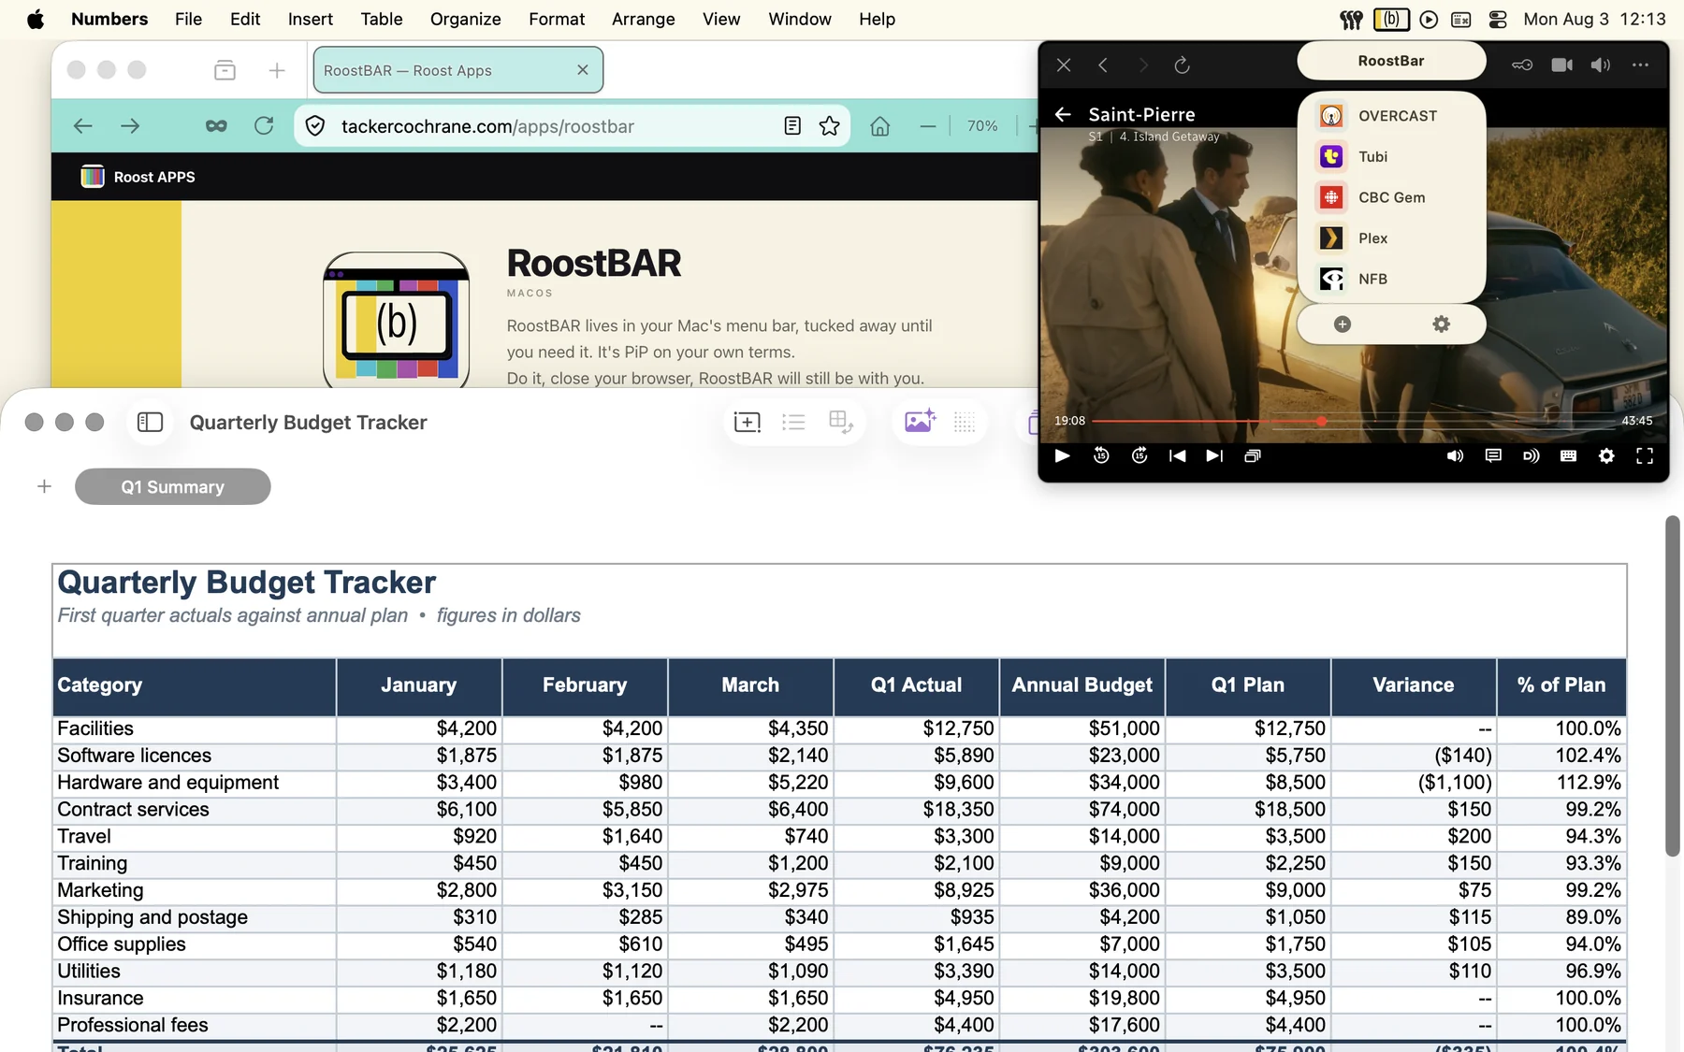Viewport: 1684px width, 1052px height.
Task: Adjust the player volume speaker control
Action: click(x=1455, y=455)
